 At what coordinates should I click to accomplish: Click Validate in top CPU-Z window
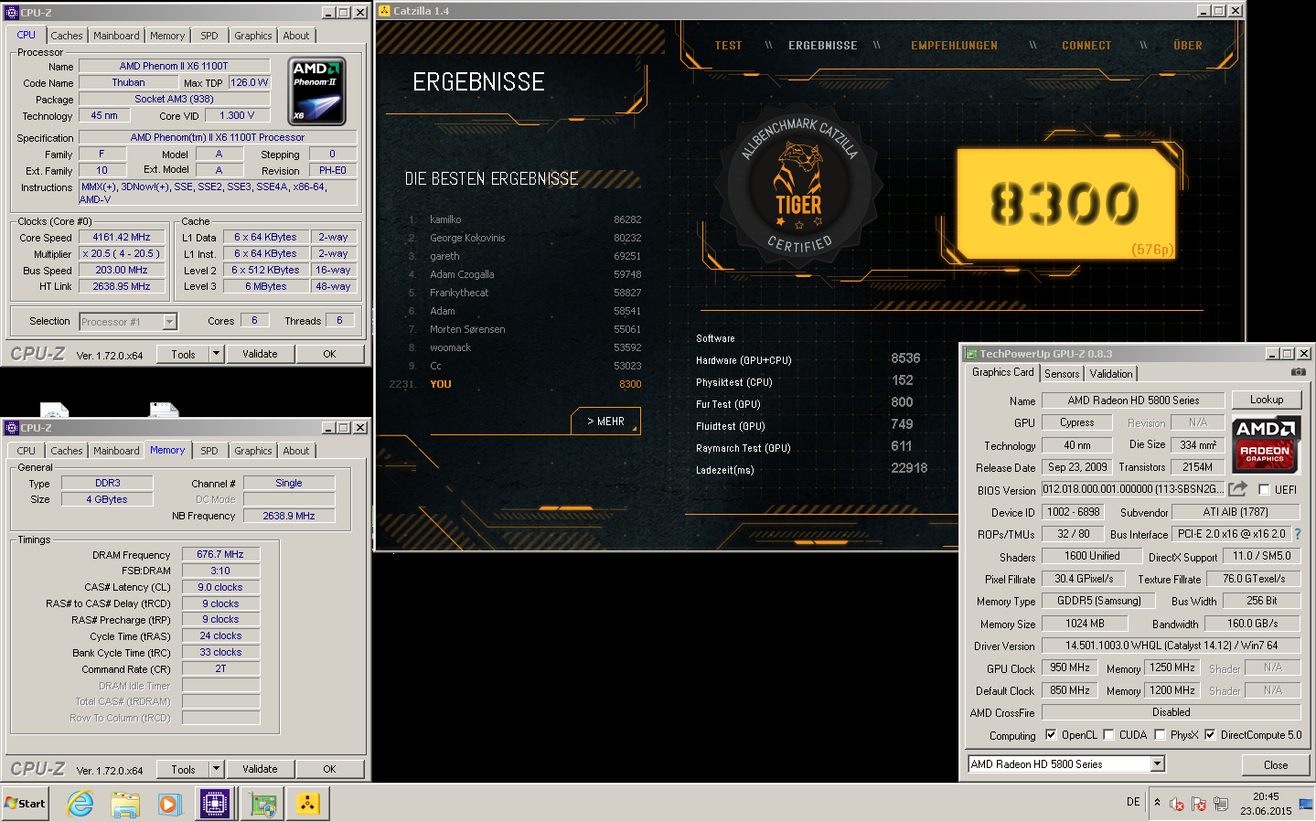[260, 354]
